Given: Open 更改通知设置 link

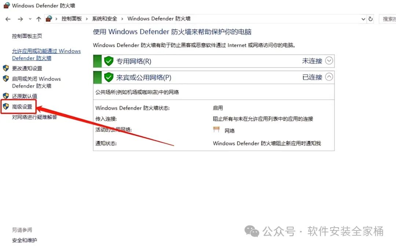Looking at the screenshot, I should click(x=27, y=68).
